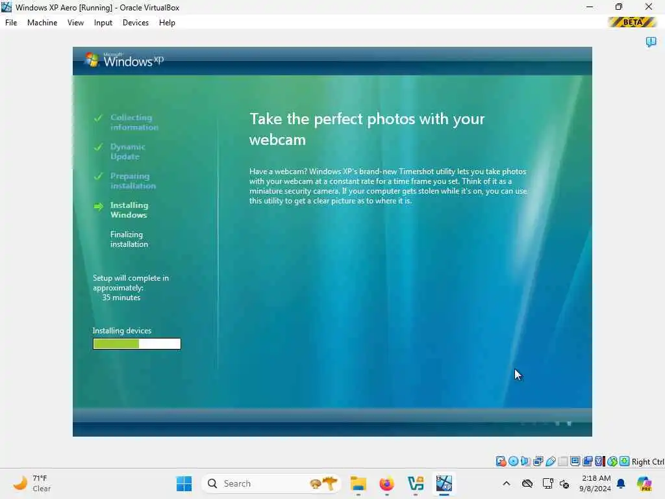Screen dimensions: 665x499
Task: Open the Windows Start button
Action: pyautogui.click(x=184, y=483)
